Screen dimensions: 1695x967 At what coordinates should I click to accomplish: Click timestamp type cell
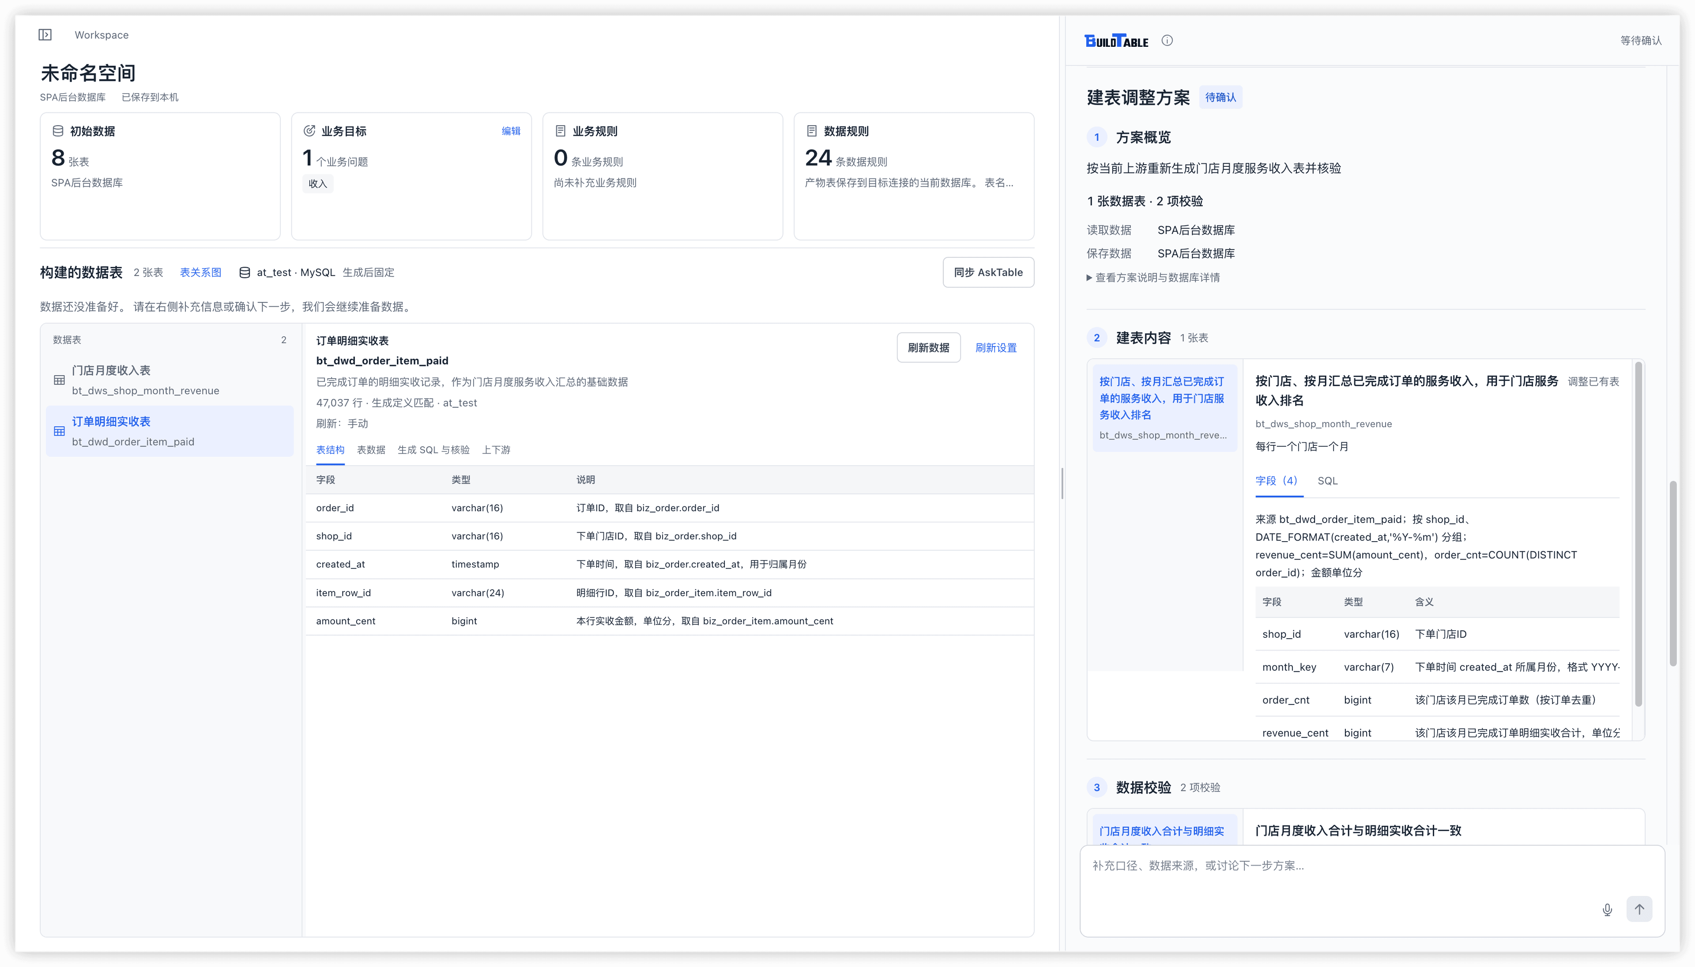[x=475, y=564]
